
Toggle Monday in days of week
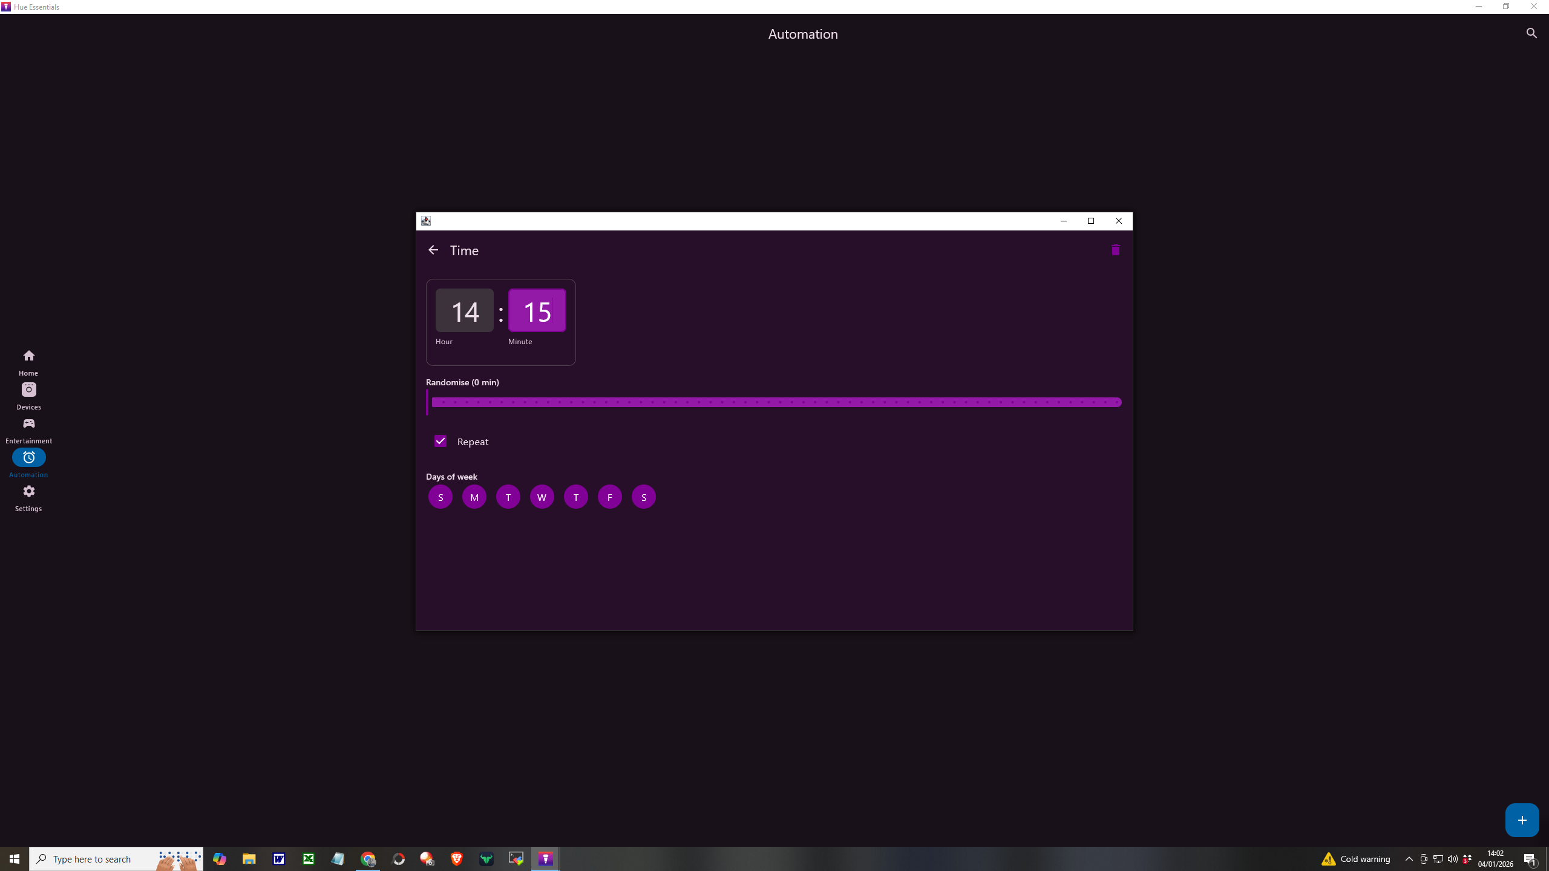(474, 497)
